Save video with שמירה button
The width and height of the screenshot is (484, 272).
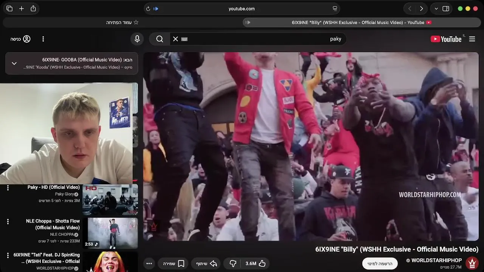pos(174,264)
